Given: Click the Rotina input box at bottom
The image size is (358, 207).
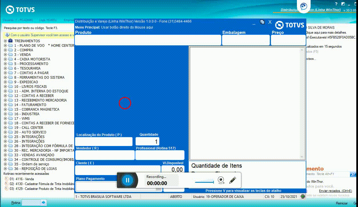Looking at the screenshot, I should coord(31,202).
